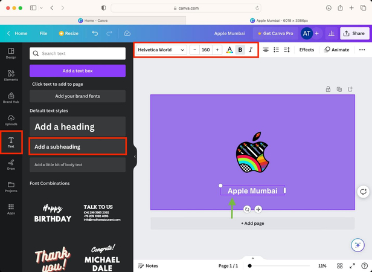372x272 pixels.
Task: Decrease font size with minus button
Action: click(195, 50)
